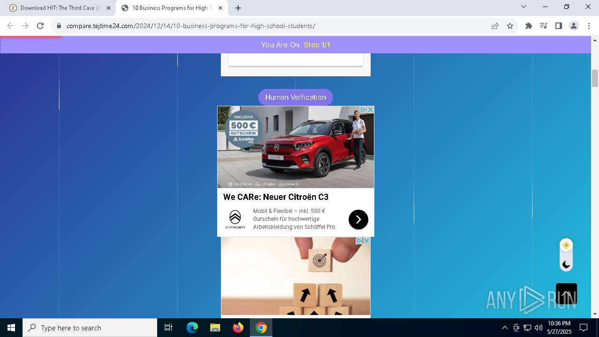The width and height of the screenshot is (599, 337).
Task: Open the Windows Start menu
Action: 11,328
